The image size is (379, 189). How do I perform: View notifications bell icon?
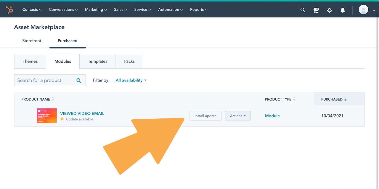pos(343,10)
